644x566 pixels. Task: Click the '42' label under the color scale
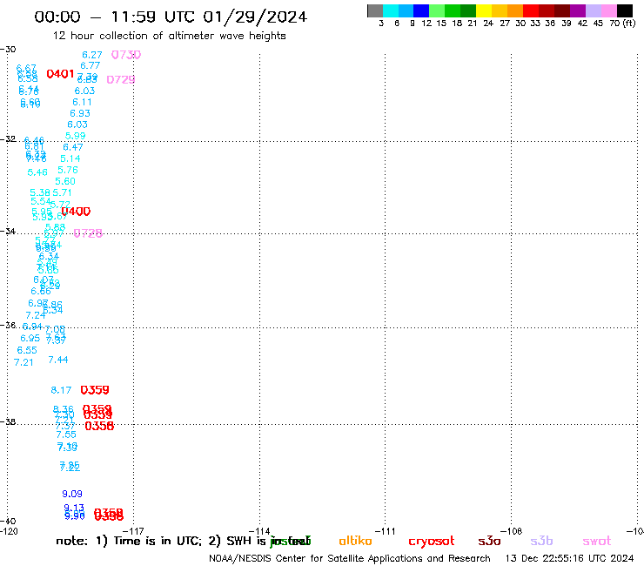(x=582, y=24)
